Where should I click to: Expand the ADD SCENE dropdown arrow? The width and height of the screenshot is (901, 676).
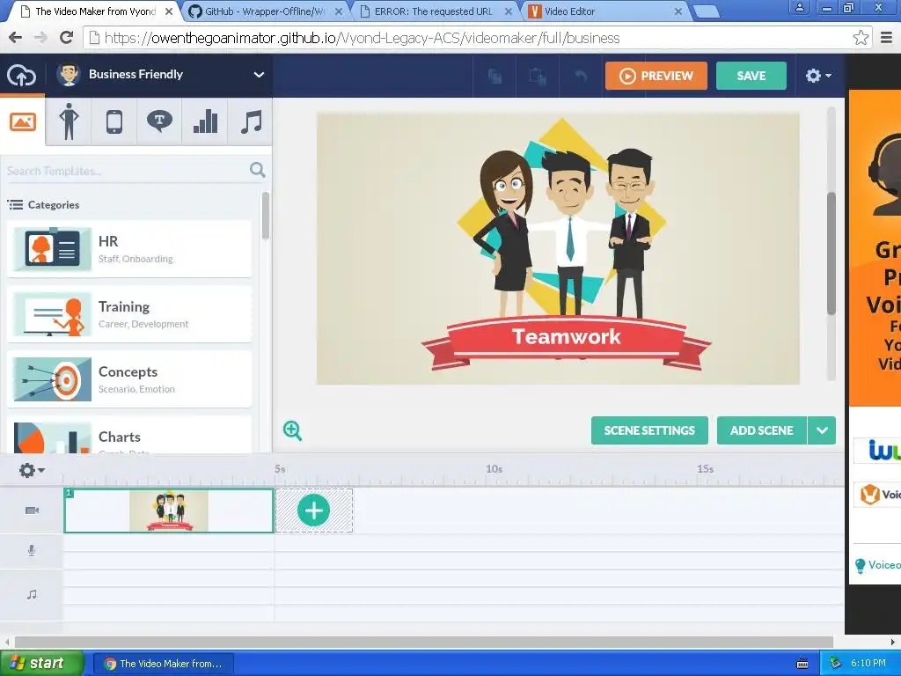pos(822,430)
